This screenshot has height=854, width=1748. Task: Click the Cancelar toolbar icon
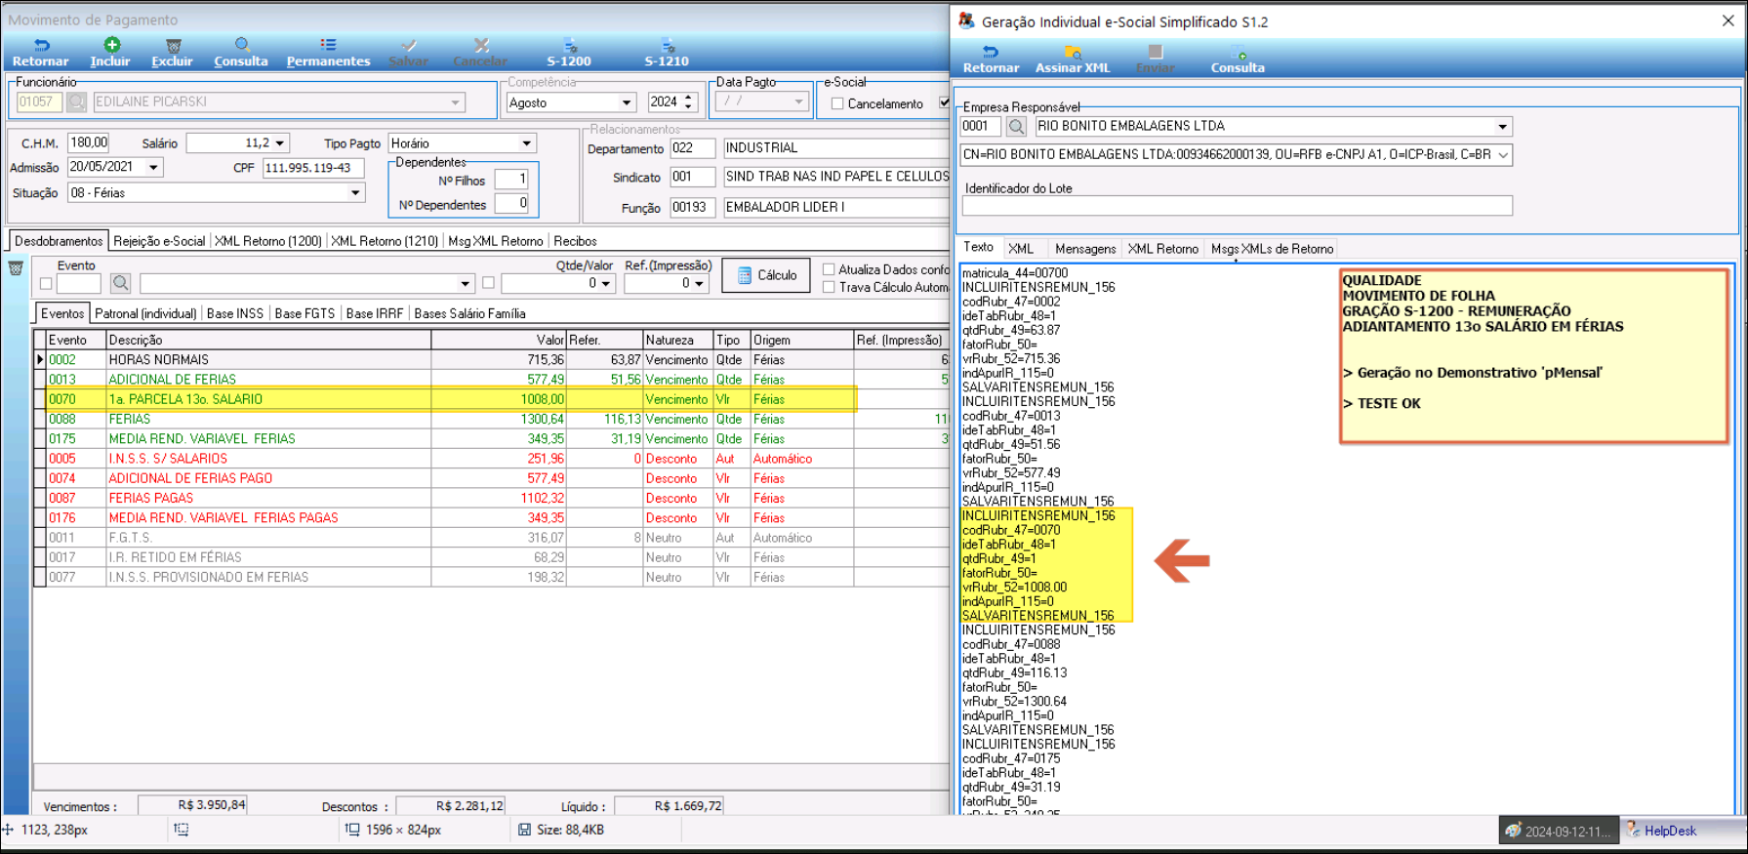click(x=480, y=45)
